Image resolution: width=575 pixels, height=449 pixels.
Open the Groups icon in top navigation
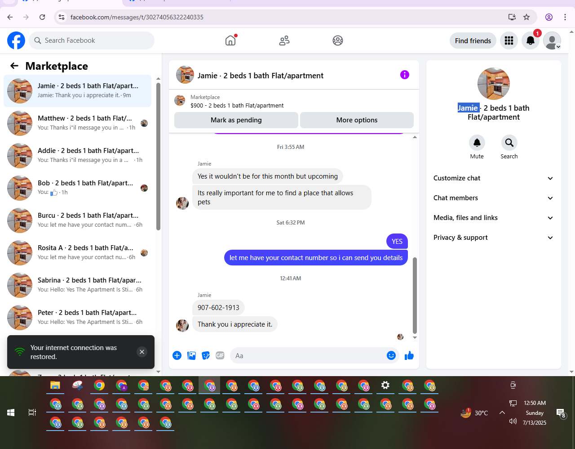[x=338, y=40]
